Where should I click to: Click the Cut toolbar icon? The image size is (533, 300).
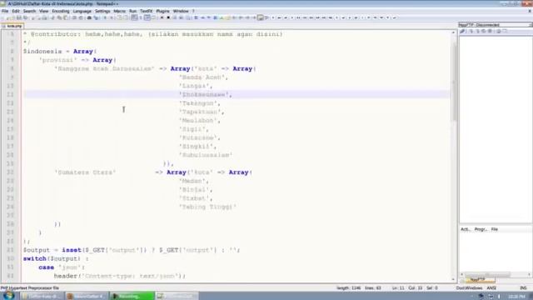pyautogui.click(x=52, y=17)
